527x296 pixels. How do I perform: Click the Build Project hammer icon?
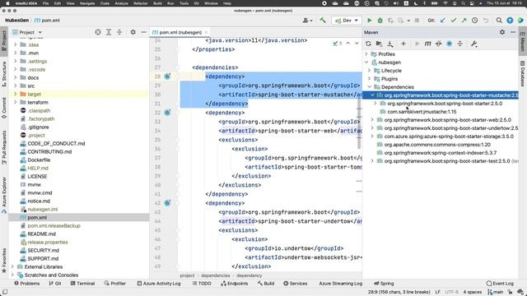tap(323, 21)
